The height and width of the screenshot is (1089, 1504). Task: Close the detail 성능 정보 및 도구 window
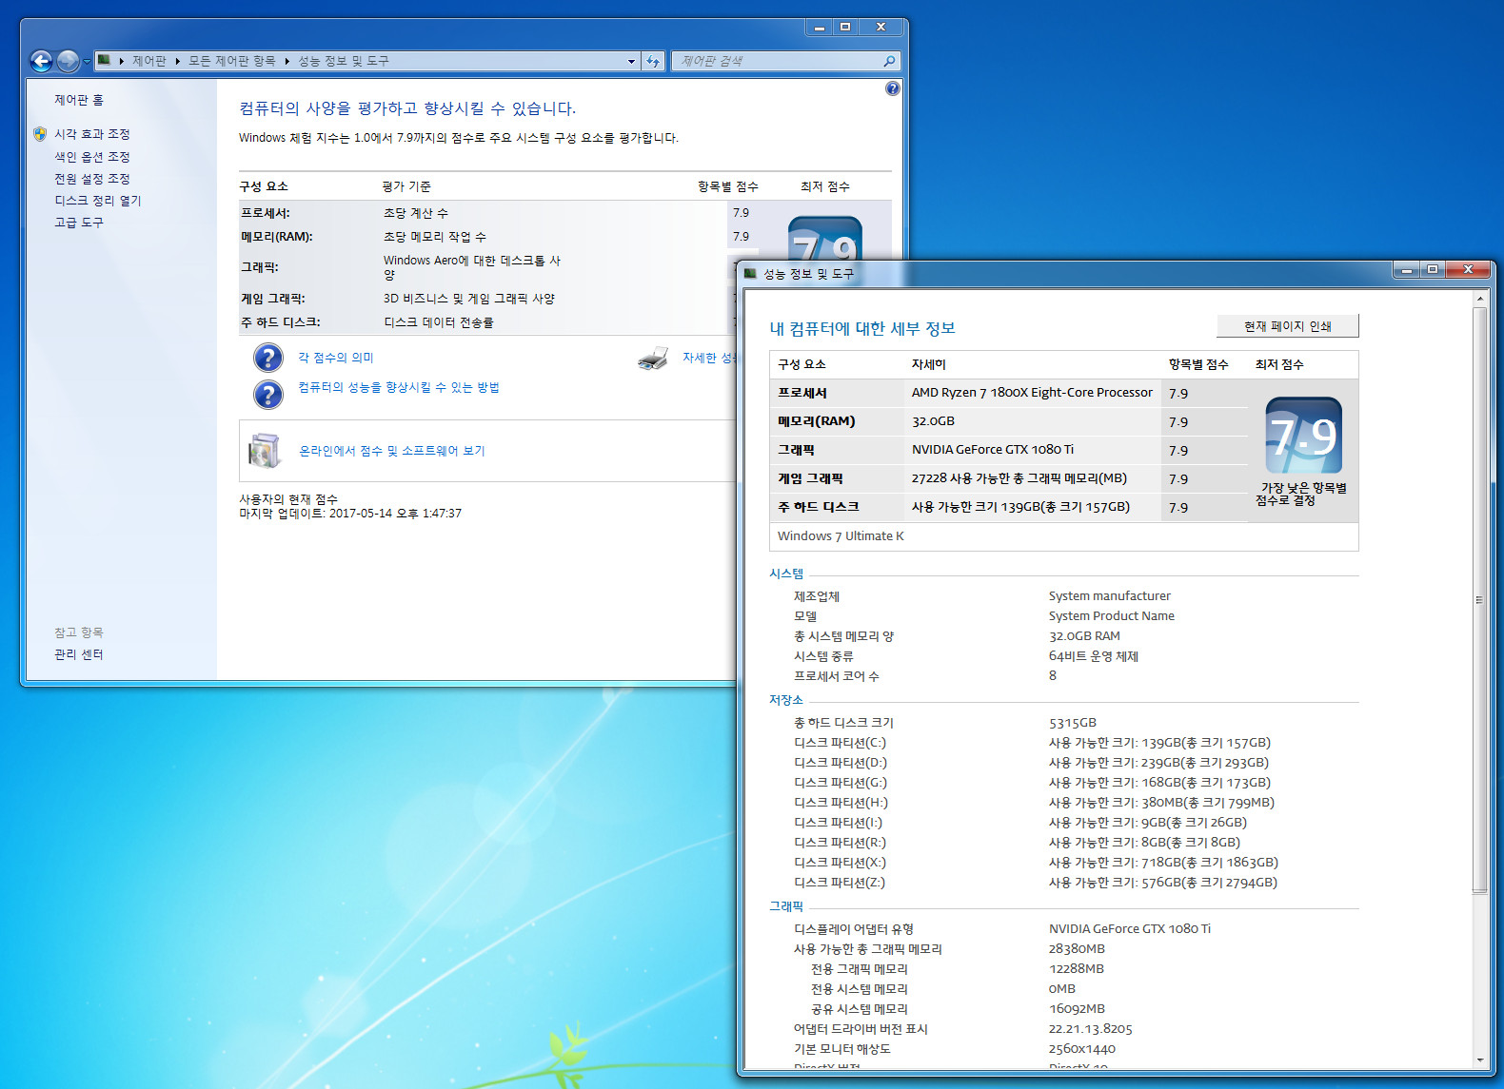click(1468, 270)
